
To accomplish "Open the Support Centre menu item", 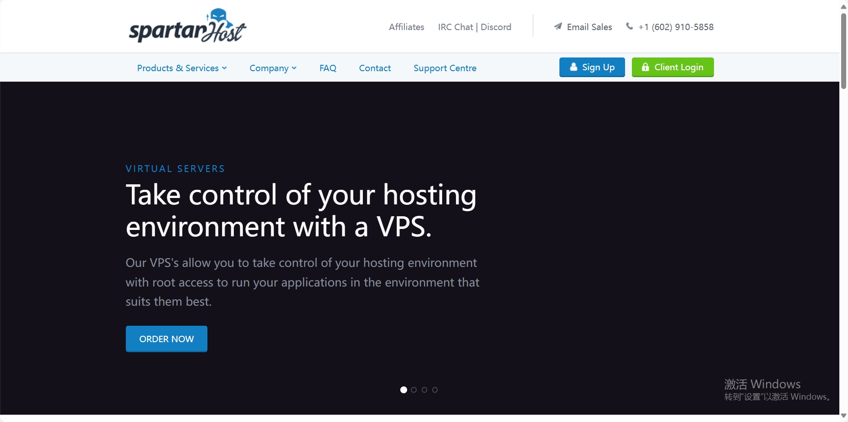I will coord(445,68).
